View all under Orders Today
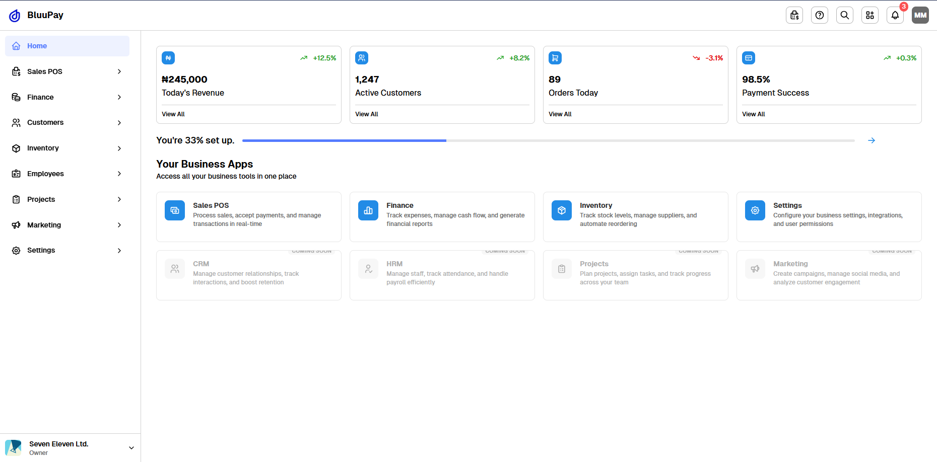937x462 pixels. (x=560, y=114)
